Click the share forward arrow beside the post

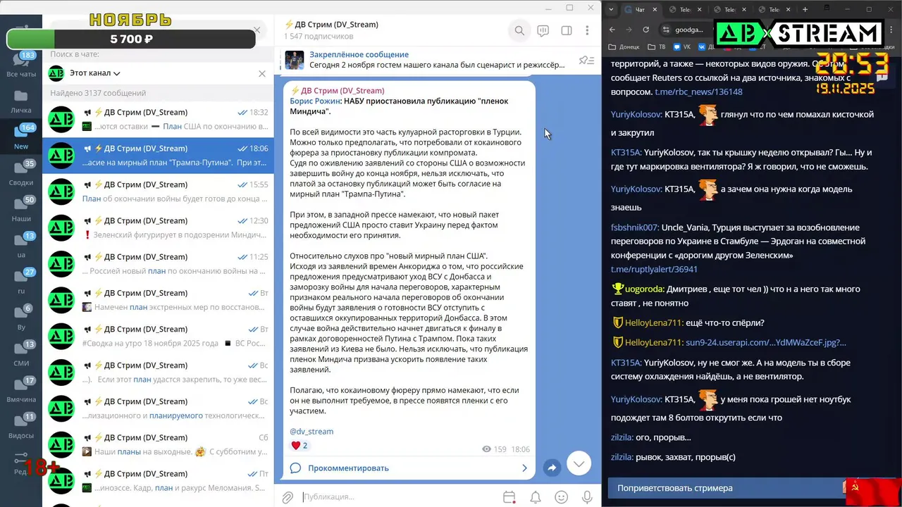pyautogui.click(x=552, y=468)
